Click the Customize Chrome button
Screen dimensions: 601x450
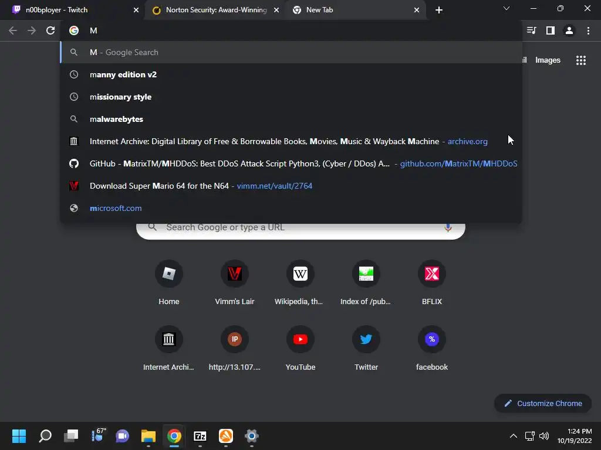coord(543,403)
